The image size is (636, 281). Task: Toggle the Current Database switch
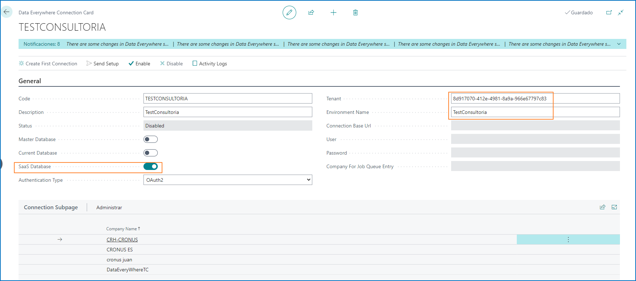[151, 153]
